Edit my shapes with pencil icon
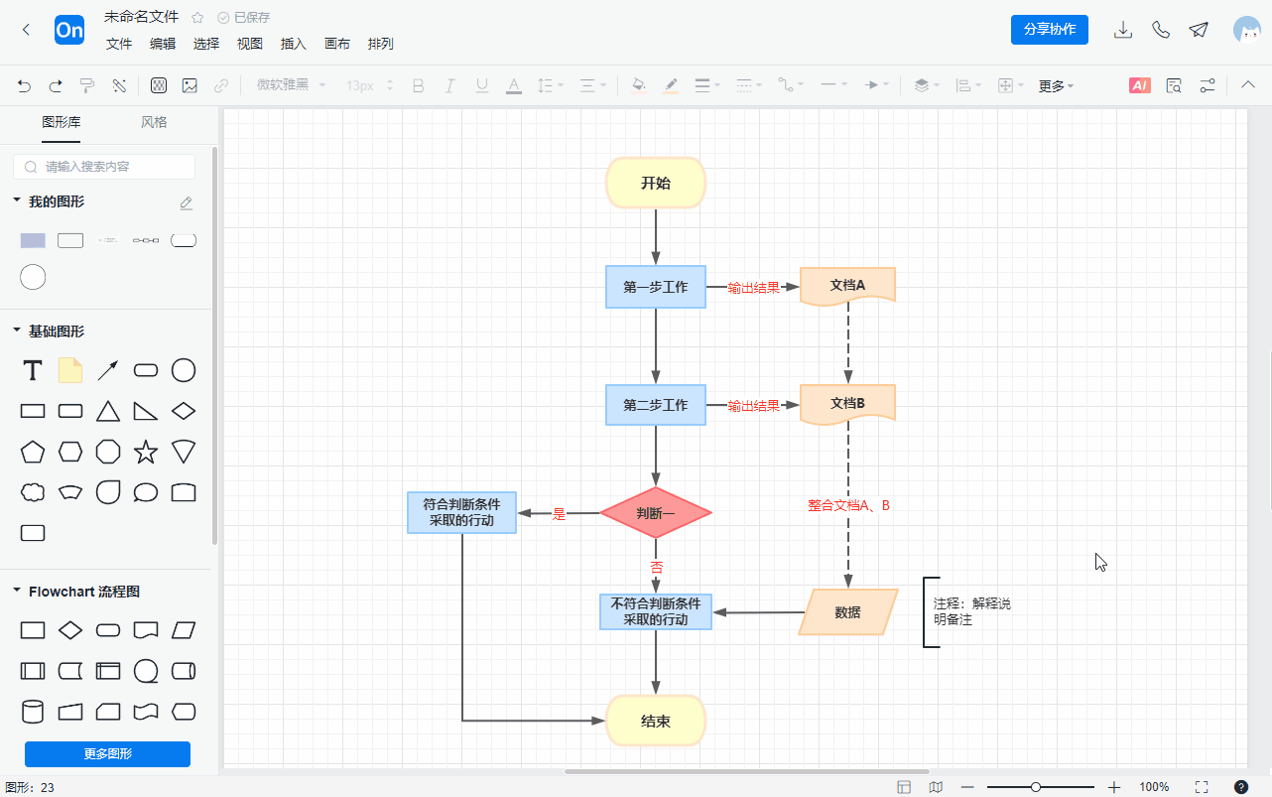 (186, 202)
